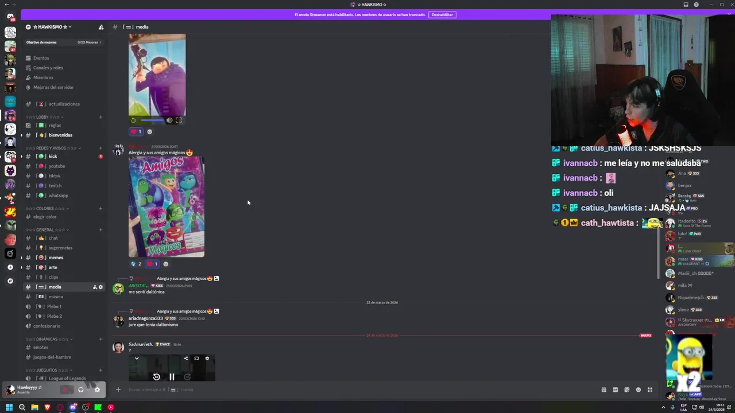The image size is (735, 413).
Task: Add a channel to LOBBY with plus icon
Action: [x=100, y=117]
